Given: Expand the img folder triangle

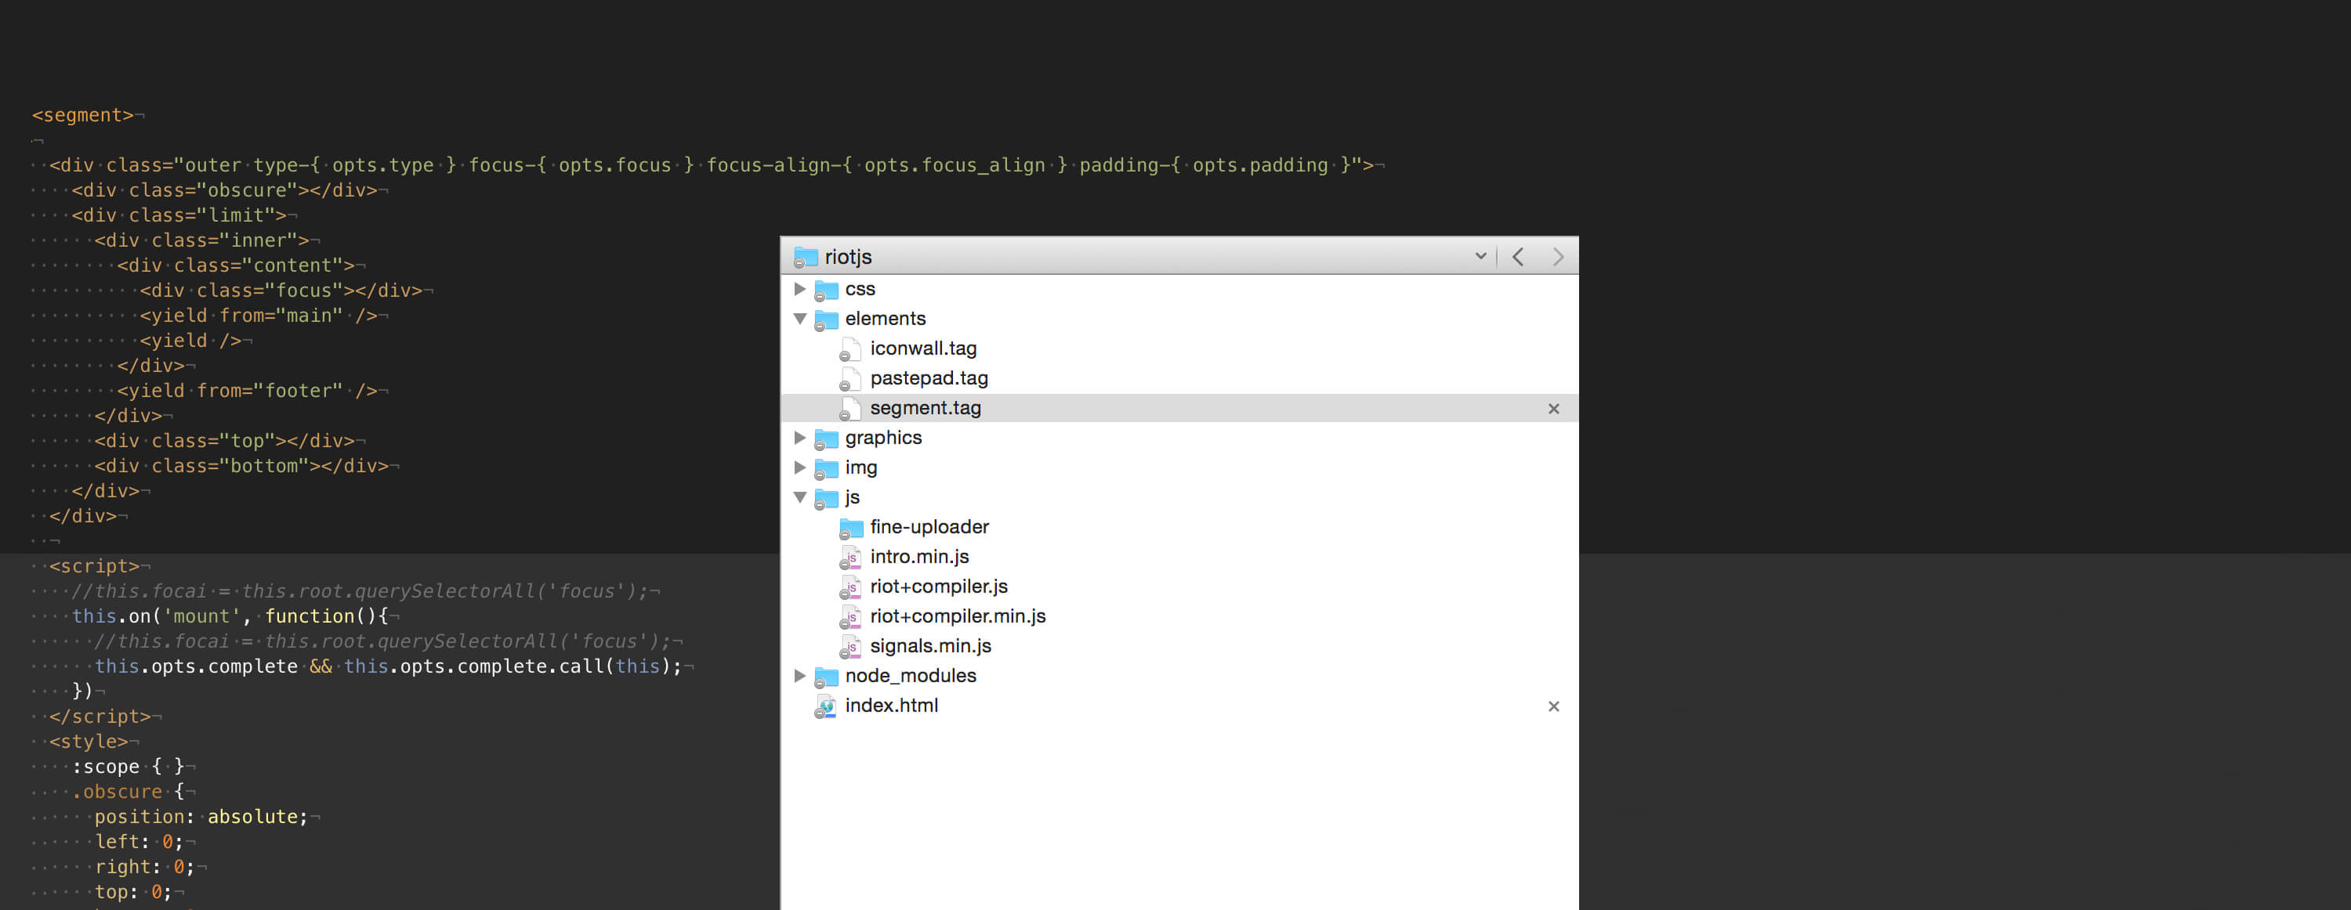Looking at the screenshot, I should [x=799, y=468].
